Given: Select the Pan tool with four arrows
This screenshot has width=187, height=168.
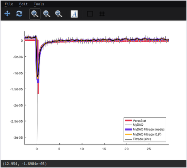Looking at the screenshot, I should point(8,14).
